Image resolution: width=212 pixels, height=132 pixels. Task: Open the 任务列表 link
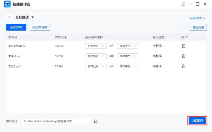[197, 18]
